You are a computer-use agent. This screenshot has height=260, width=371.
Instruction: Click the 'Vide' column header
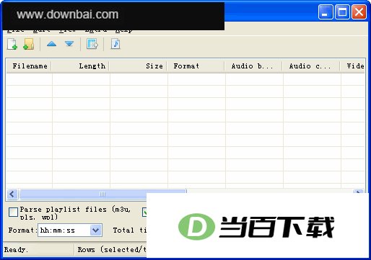pyautogui.click(x=353, y=66)
